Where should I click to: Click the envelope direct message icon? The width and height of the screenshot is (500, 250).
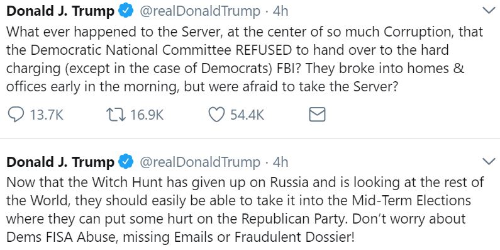tap(317, 115)
